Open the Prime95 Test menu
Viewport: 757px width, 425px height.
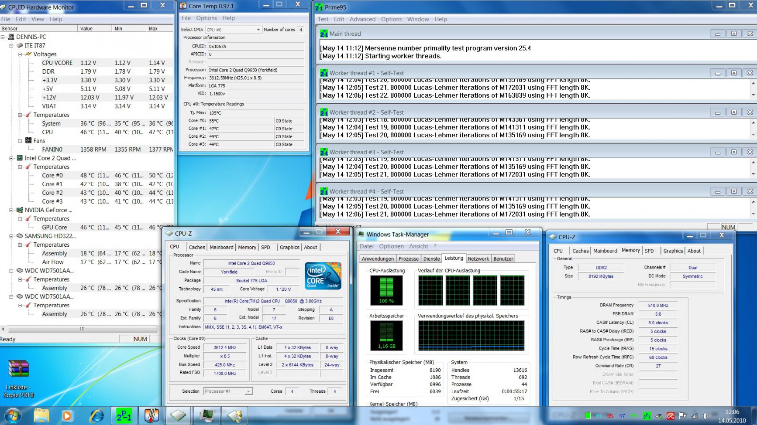[x=323, y=19]
